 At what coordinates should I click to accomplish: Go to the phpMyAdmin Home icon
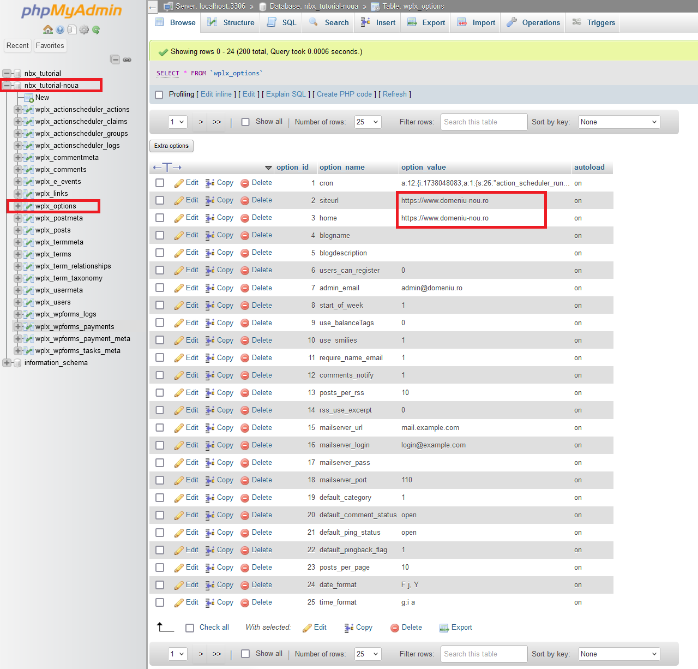(48, 29)
